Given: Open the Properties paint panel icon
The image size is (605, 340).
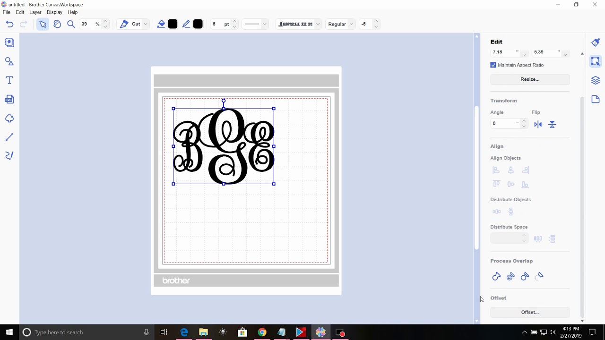Looking at the screenshot, I should click(x=596, y=42).
